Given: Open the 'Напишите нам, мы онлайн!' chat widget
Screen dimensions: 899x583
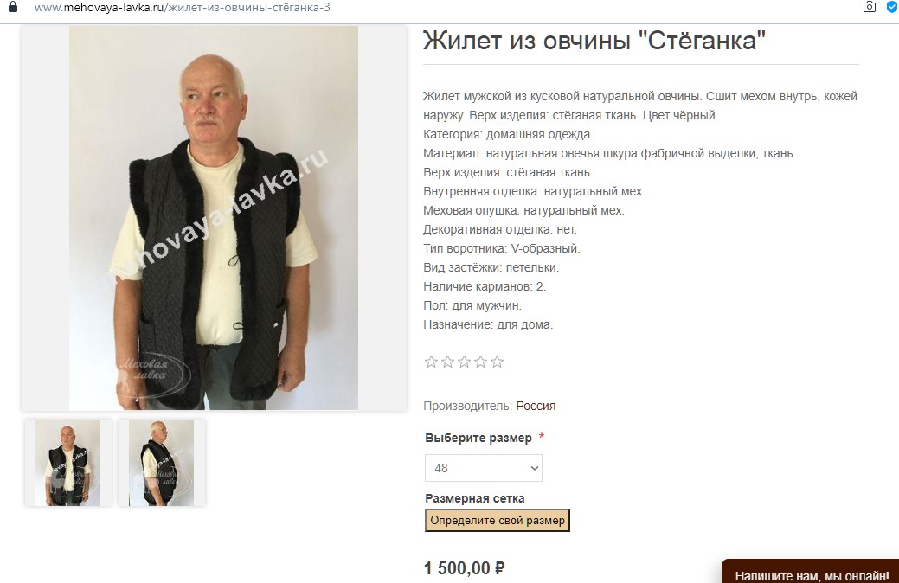Looking at the screenshot, I should click(811, 572).
